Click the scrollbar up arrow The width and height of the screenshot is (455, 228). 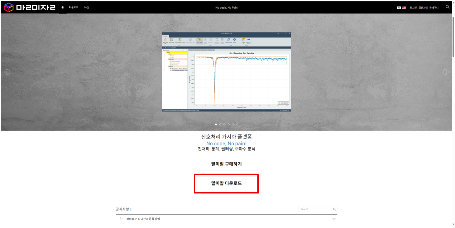tap(453, 2)
